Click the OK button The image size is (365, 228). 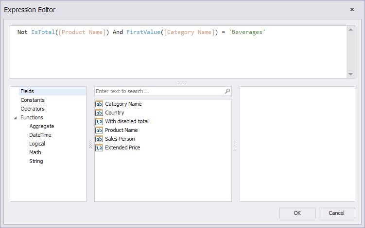point(297,213)
